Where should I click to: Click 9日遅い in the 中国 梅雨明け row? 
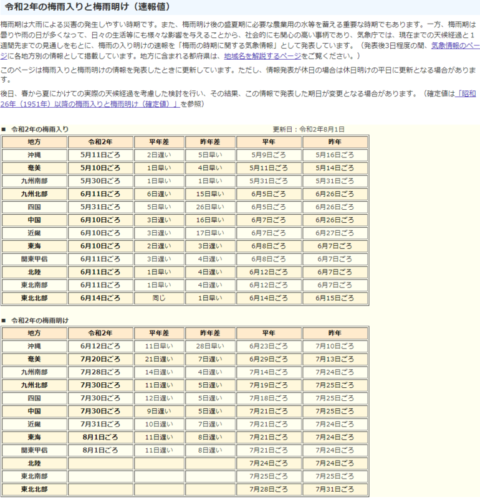tap(159, 411)
